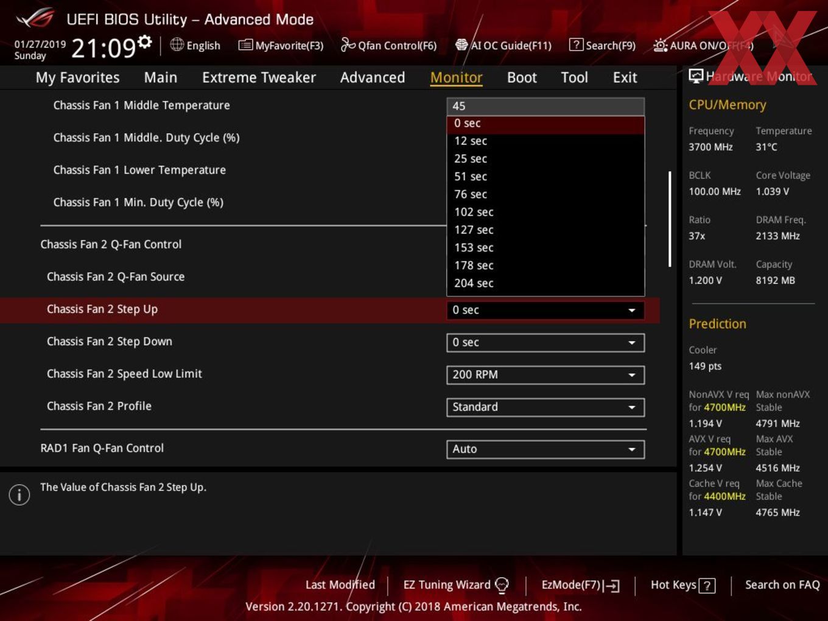828x621 pixels.
Task: Select Chassis Fan 1 Min. Duty Cycle row
Action: click(x=138, y=202)
